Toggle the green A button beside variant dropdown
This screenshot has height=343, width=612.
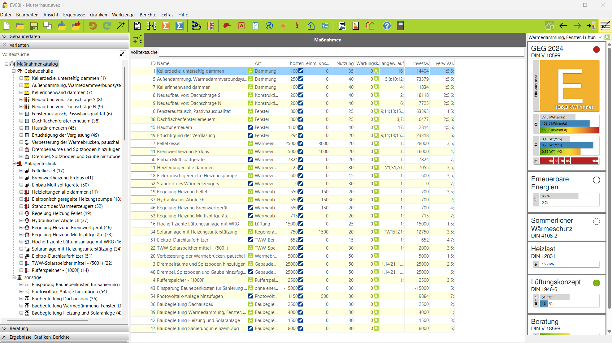click(x=607, y=37)
